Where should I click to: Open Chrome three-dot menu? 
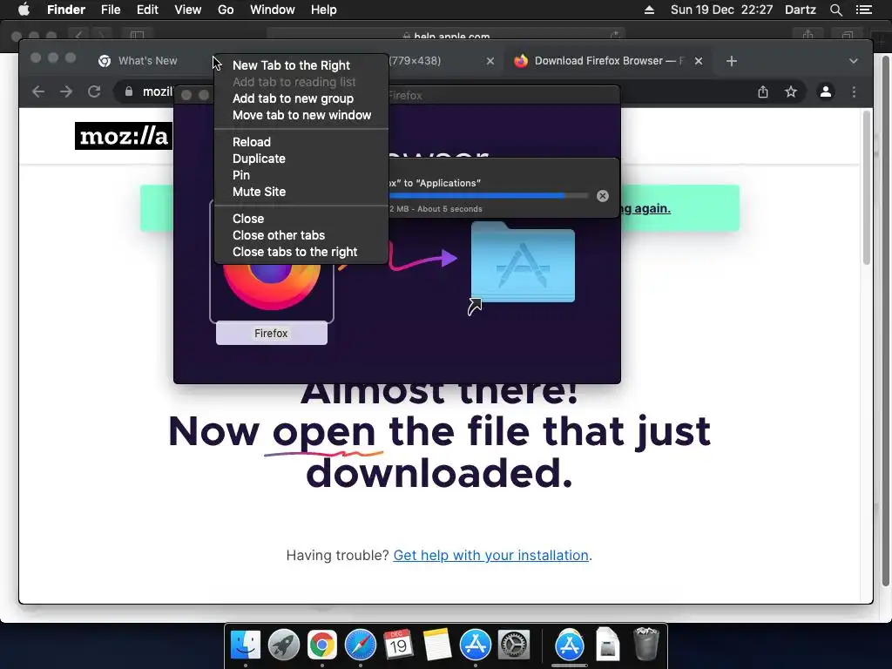pyautogui.click(x=854, y=91)
